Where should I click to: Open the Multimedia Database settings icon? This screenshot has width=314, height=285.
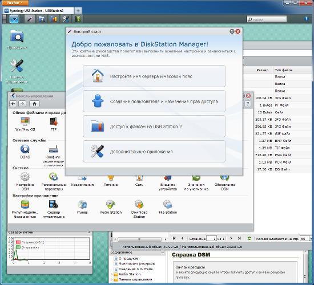coord(25,209)
